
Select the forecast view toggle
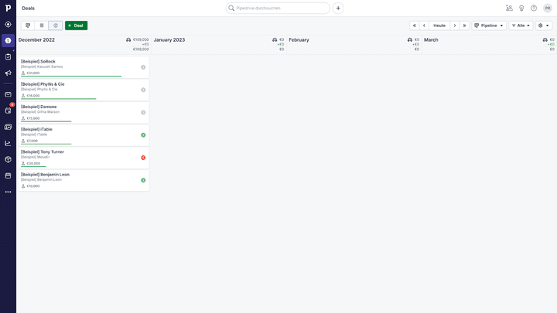[x=56, y=26]
